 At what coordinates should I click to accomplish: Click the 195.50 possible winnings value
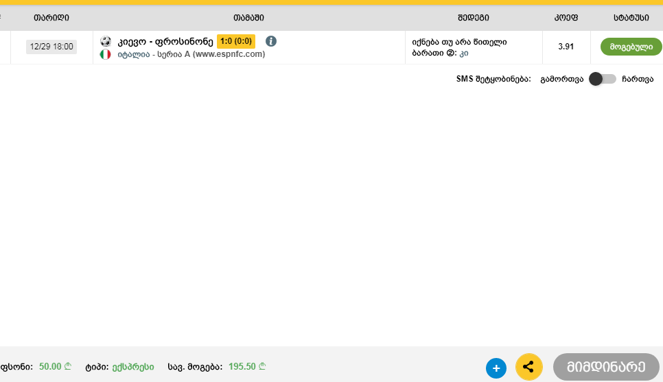pos(247,366)
